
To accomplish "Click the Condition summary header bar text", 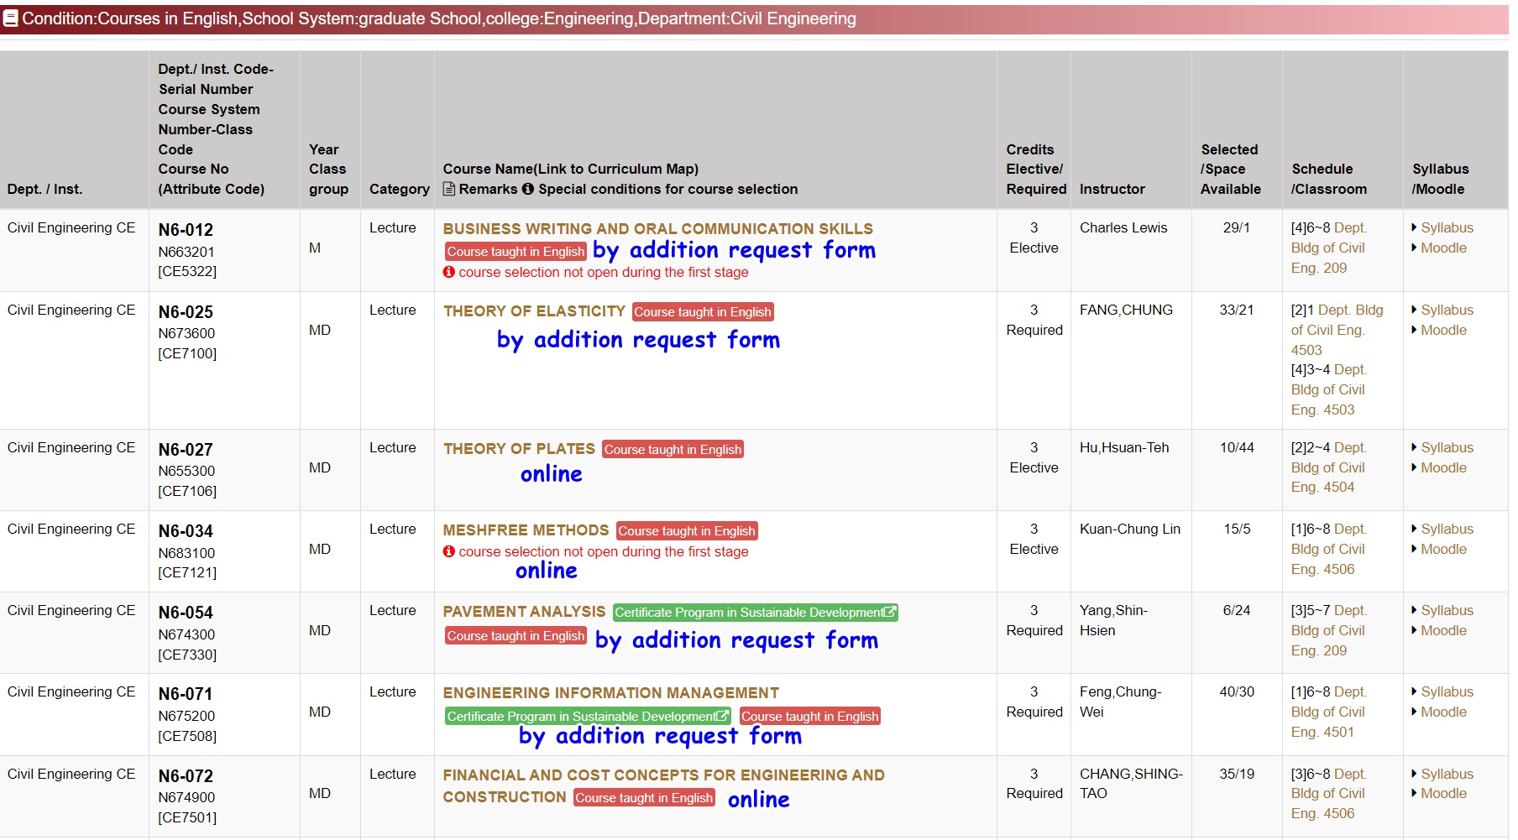I will click(x=439, y=18).
